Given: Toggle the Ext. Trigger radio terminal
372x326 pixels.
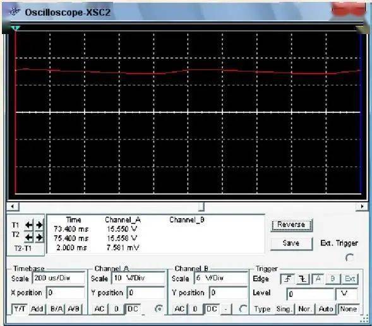Looking at the screenshot, I should [x=349, y=257].
